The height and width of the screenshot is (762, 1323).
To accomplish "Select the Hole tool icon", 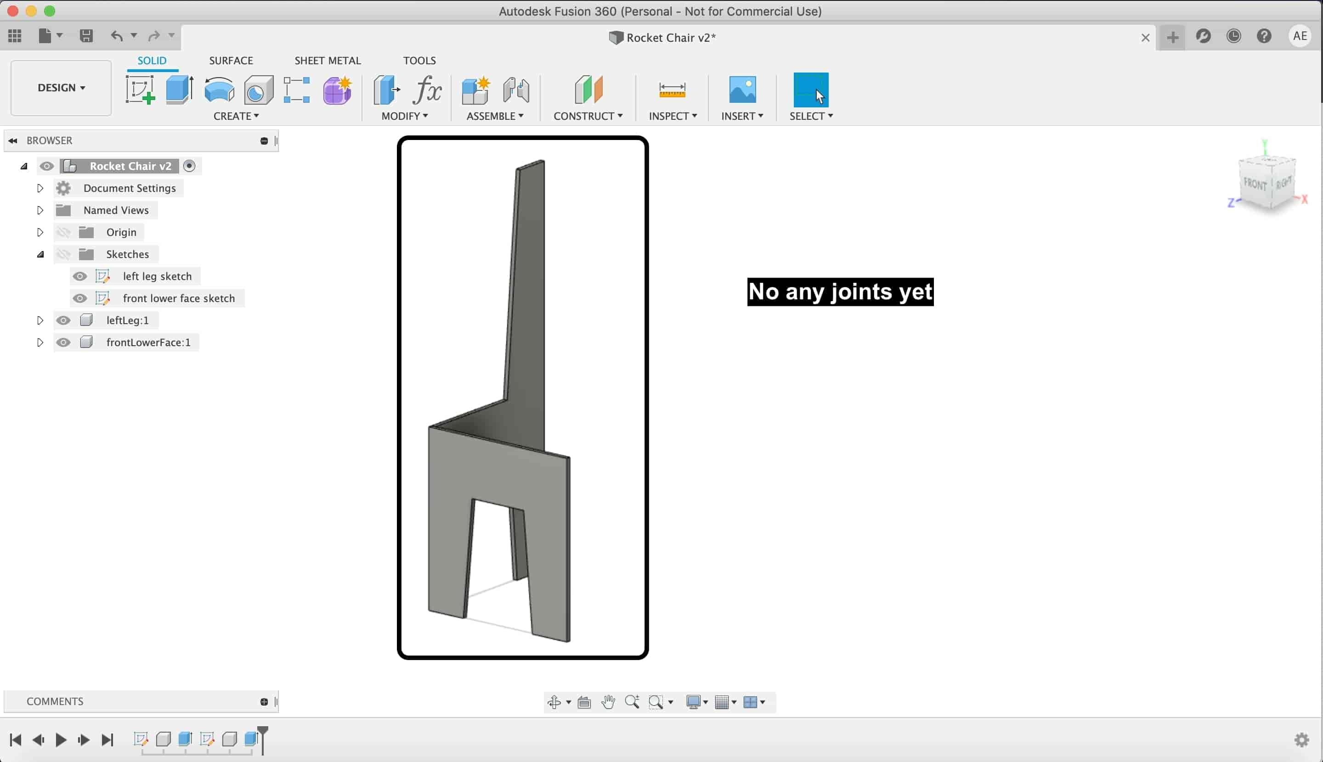I will (258, 90).
